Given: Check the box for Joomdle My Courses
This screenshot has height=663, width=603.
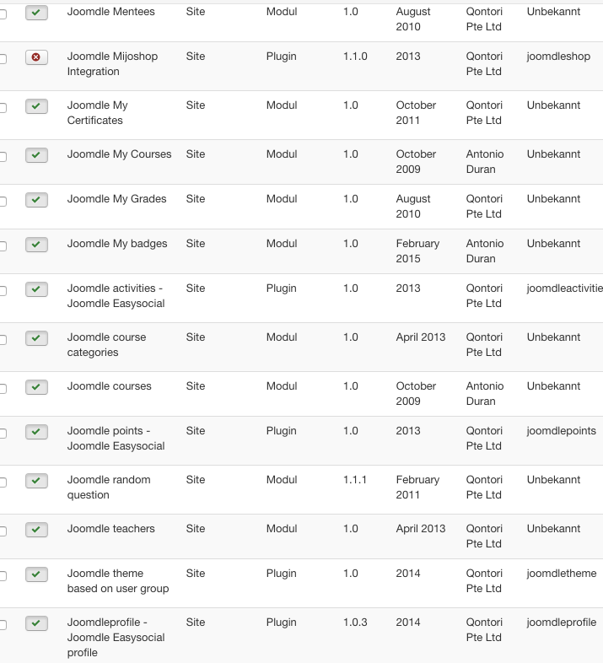Looking at the screenshot, I should click(x=3, y=157).
